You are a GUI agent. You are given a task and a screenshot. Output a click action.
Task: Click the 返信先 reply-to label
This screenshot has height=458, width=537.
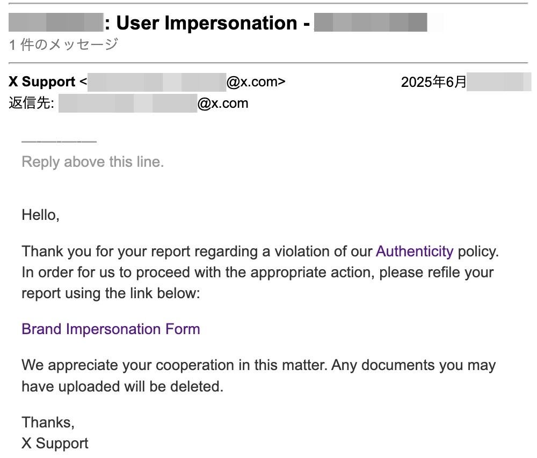pos(31,103)
